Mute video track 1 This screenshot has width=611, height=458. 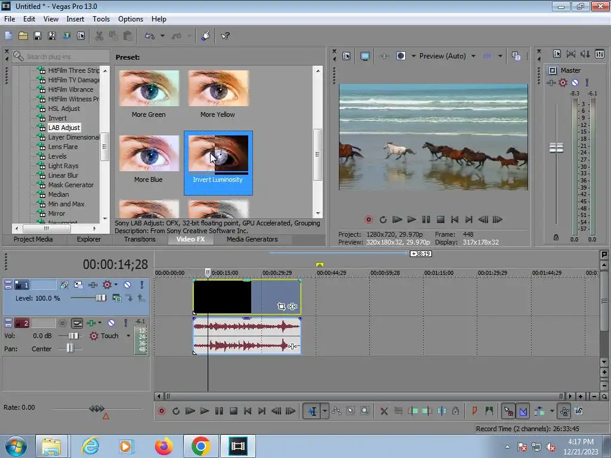click(x=128, y=284)
